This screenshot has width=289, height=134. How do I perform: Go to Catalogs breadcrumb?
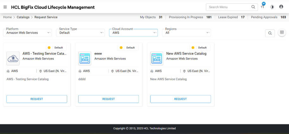click(23, 17)
